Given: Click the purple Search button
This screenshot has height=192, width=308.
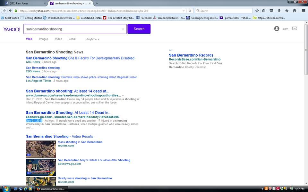Looking at the screenshot, I should [139, 29].
